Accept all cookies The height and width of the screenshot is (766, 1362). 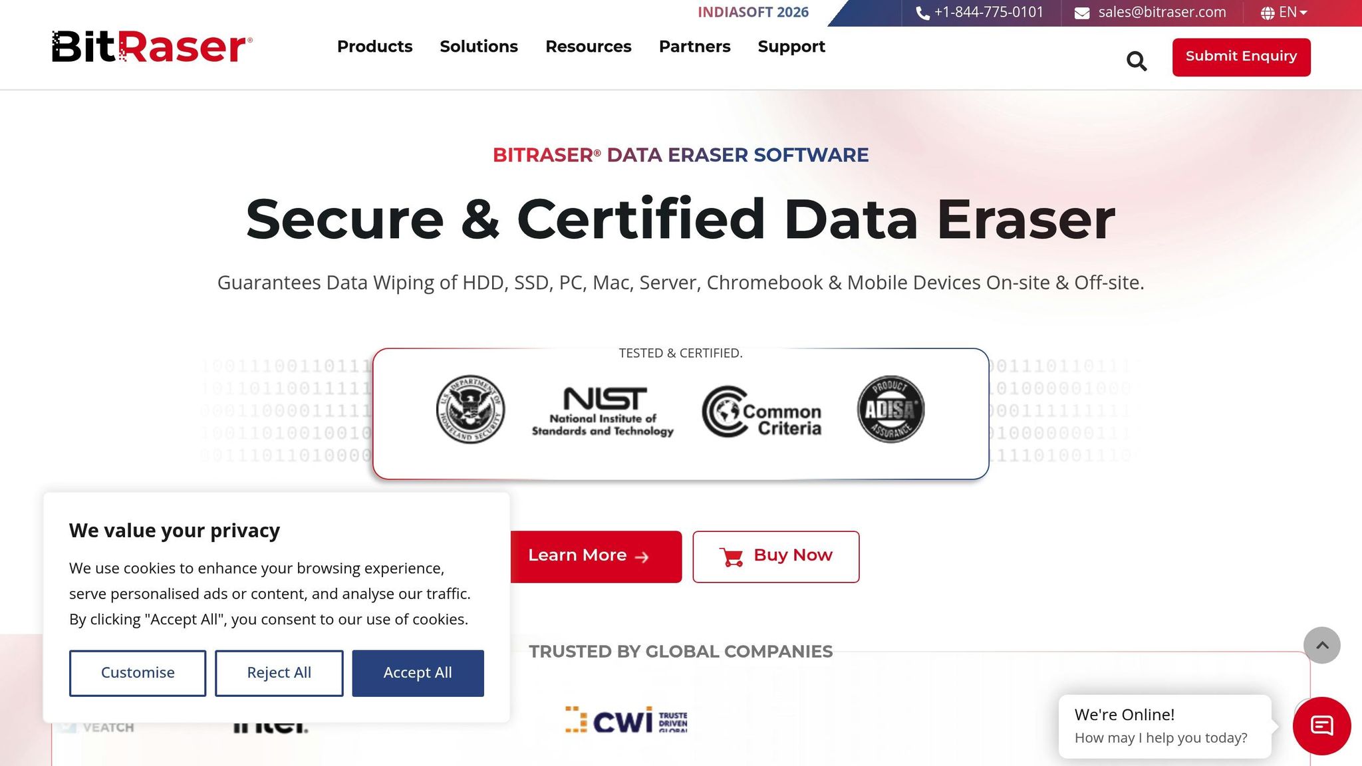click(x=418, y=673)
